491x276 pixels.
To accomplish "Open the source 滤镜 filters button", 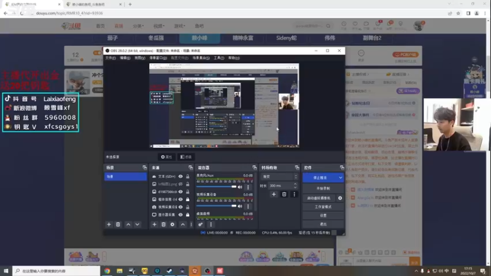I will [x=186, y=157].
